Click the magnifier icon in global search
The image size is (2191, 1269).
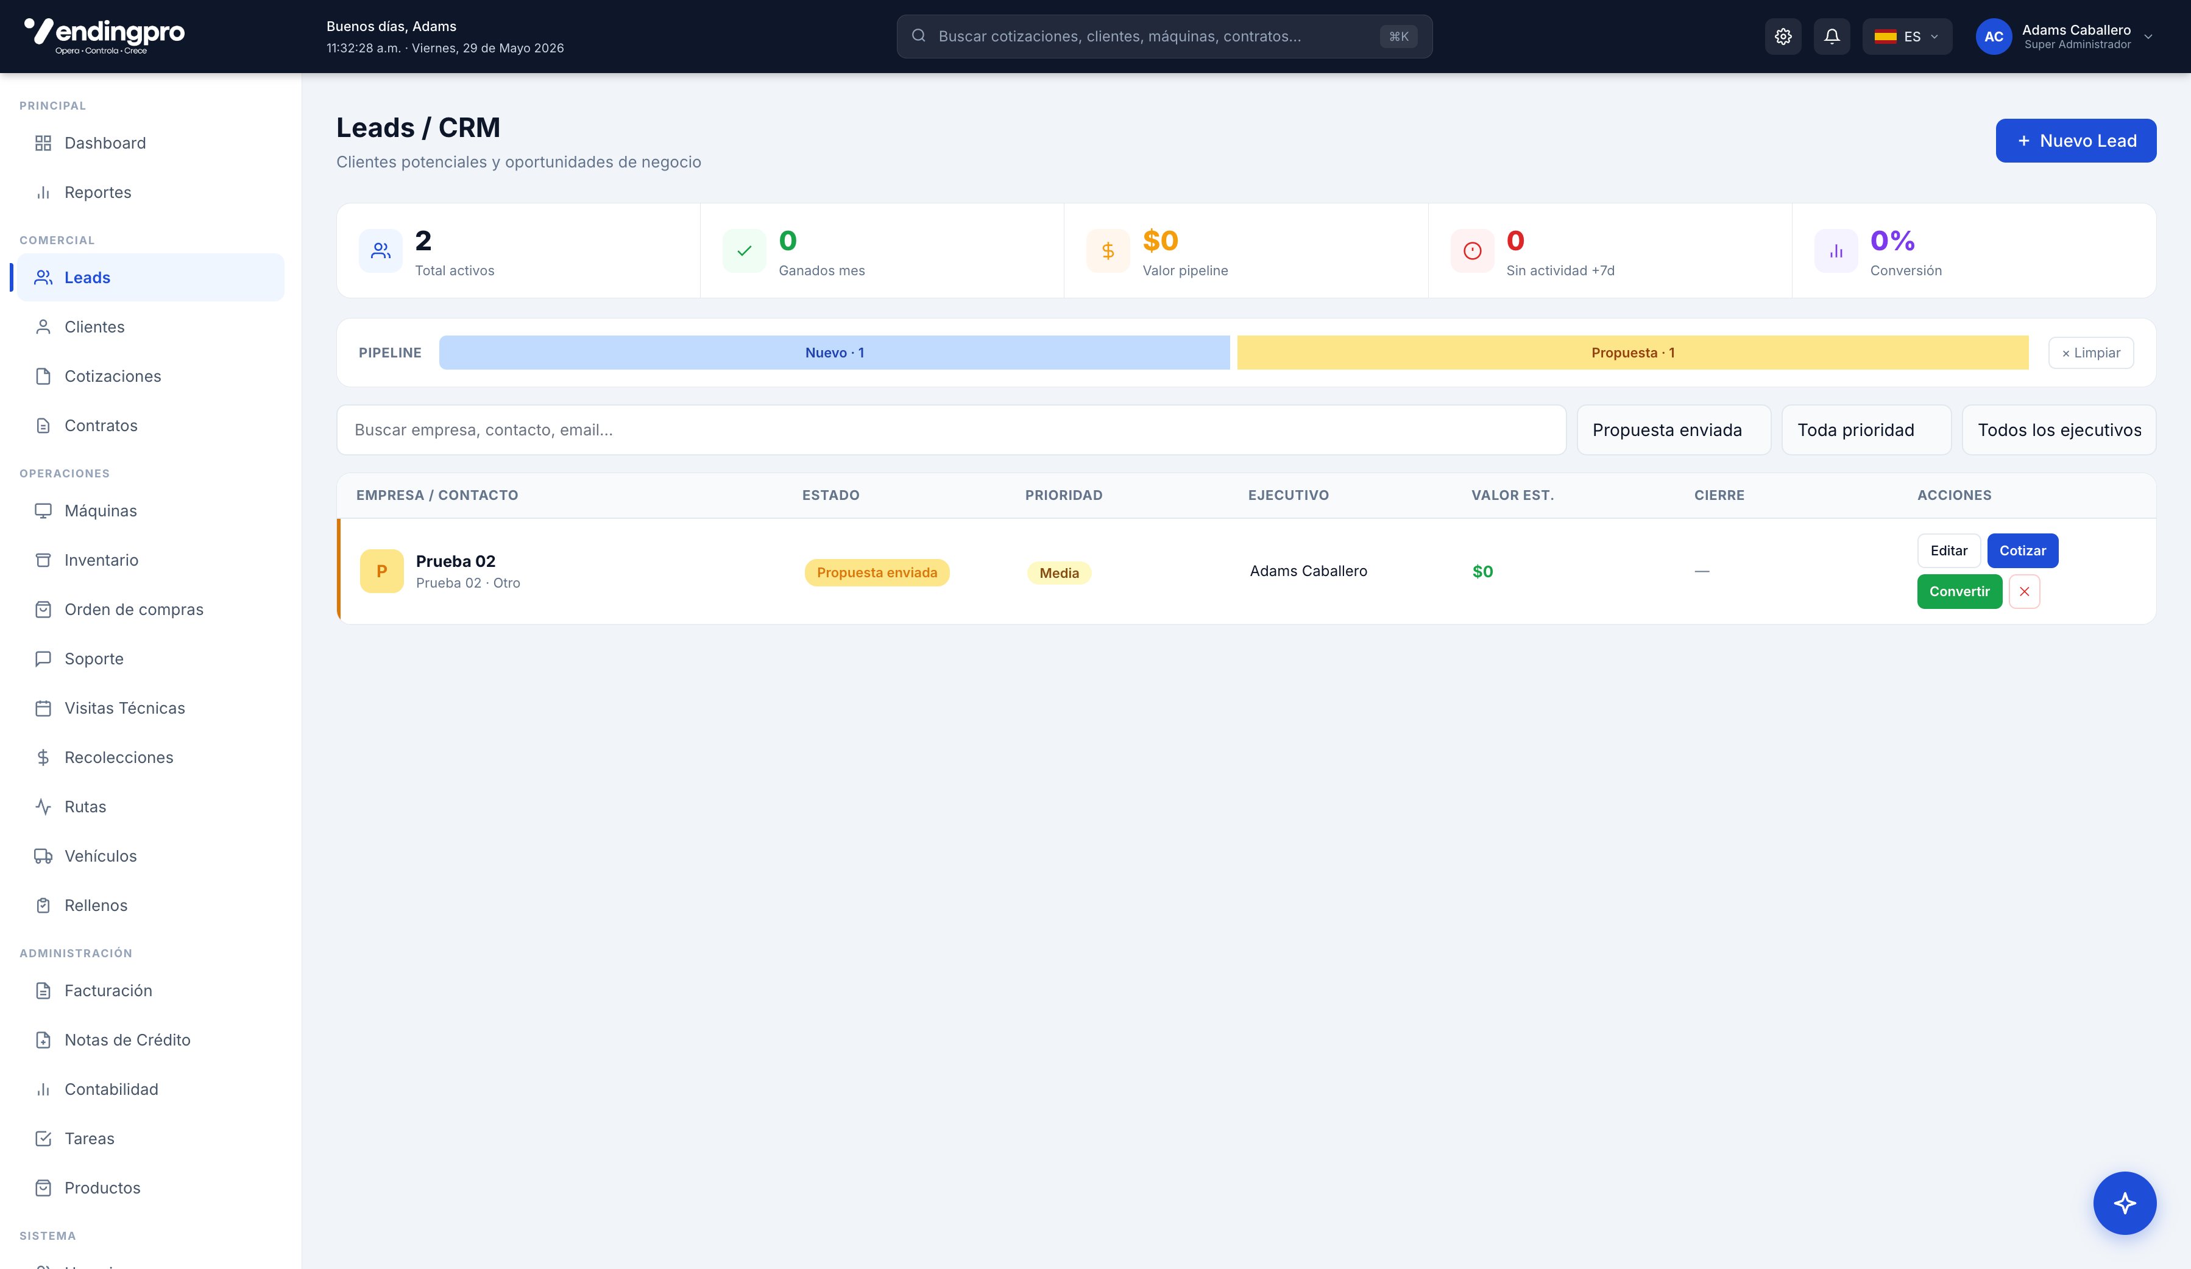click(x=918, y=37)
